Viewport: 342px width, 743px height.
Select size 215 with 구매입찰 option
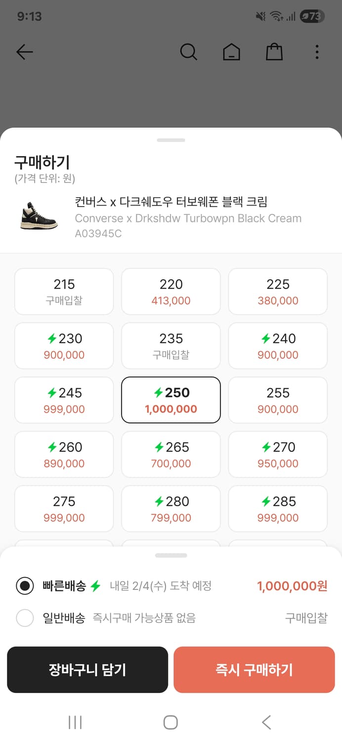(x=64, y=291)
